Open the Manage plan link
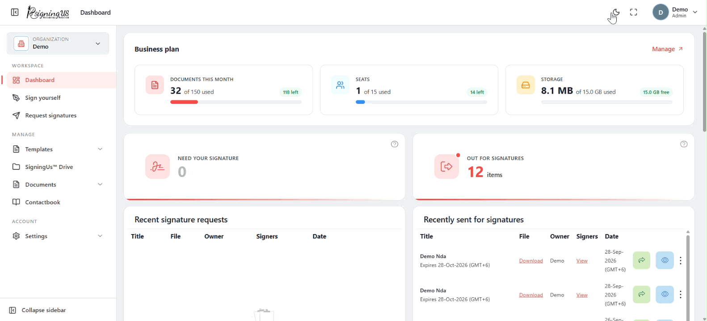Viewport: 707px width, 321px height. click(x=667, y=49)
